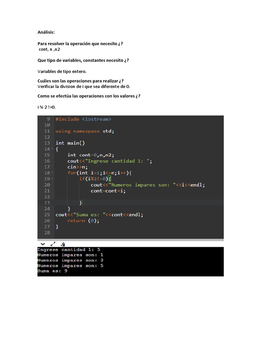The height and width of the screenshot is (352, 264).
Task: Collapse the console with the chevron-down icon
Action: coord(43,244)
